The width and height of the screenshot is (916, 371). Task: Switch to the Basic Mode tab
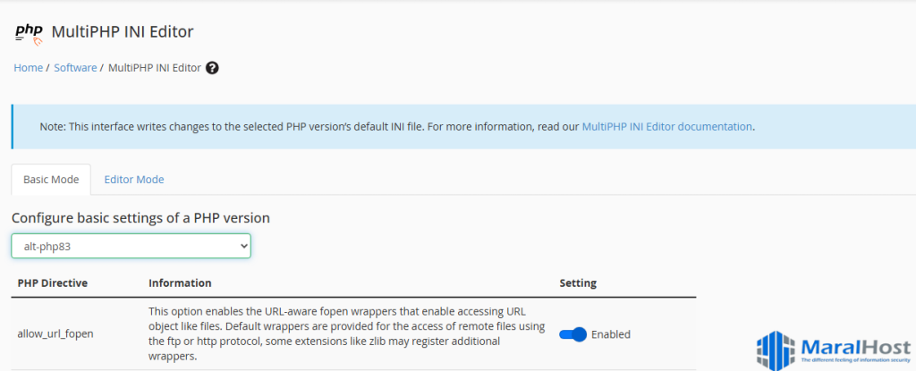(x=51, y=179)
